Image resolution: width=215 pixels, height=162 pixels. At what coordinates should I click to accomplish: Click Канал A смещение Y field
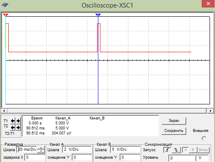coord(82,157)
